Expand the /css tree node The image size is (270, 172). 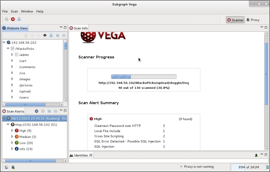pyautogui.click(x=12, y=73)
